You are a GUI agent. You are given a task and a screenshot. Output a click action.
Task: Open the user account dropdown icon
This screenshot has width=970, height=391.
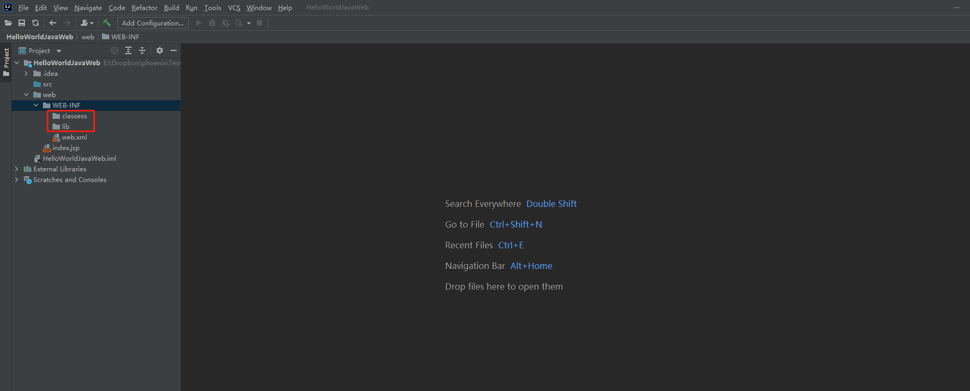[x=87, y=23]
